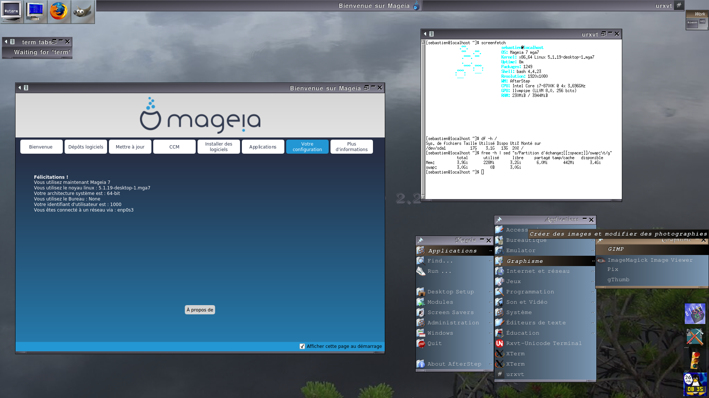The width and height of the screenshot is (709, 398).
Task: Select GIMP in Graphisme menu
Action: pyautogui.click(x=652, y=249)
